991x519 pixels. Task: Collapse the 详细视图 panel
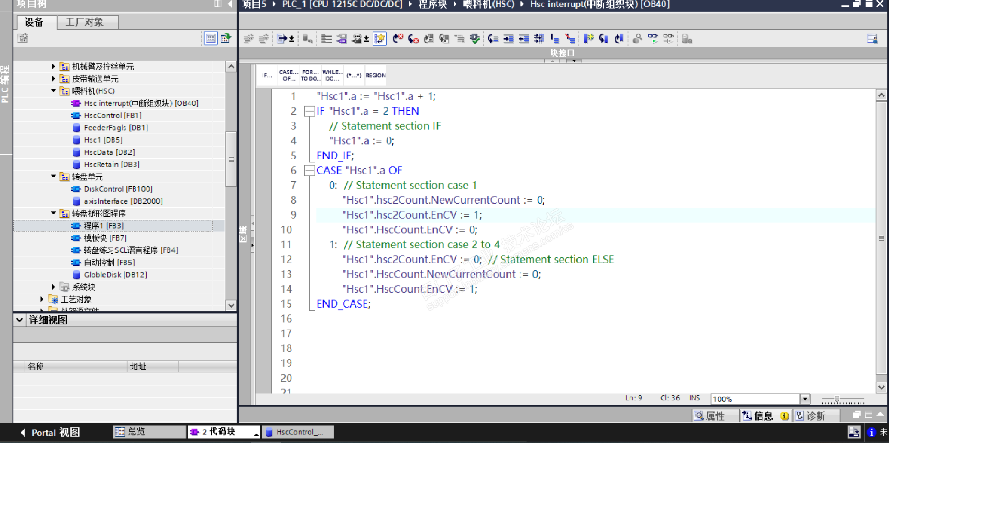19,320
